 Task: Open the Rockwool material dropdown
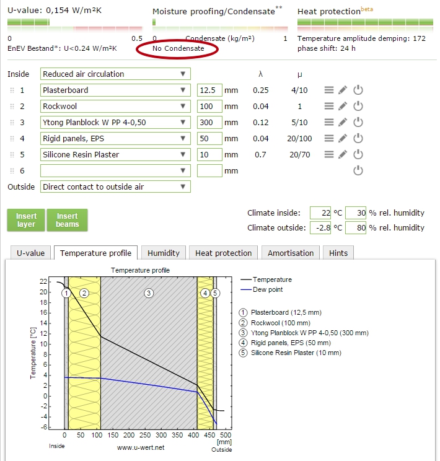(x=115, y=106)
